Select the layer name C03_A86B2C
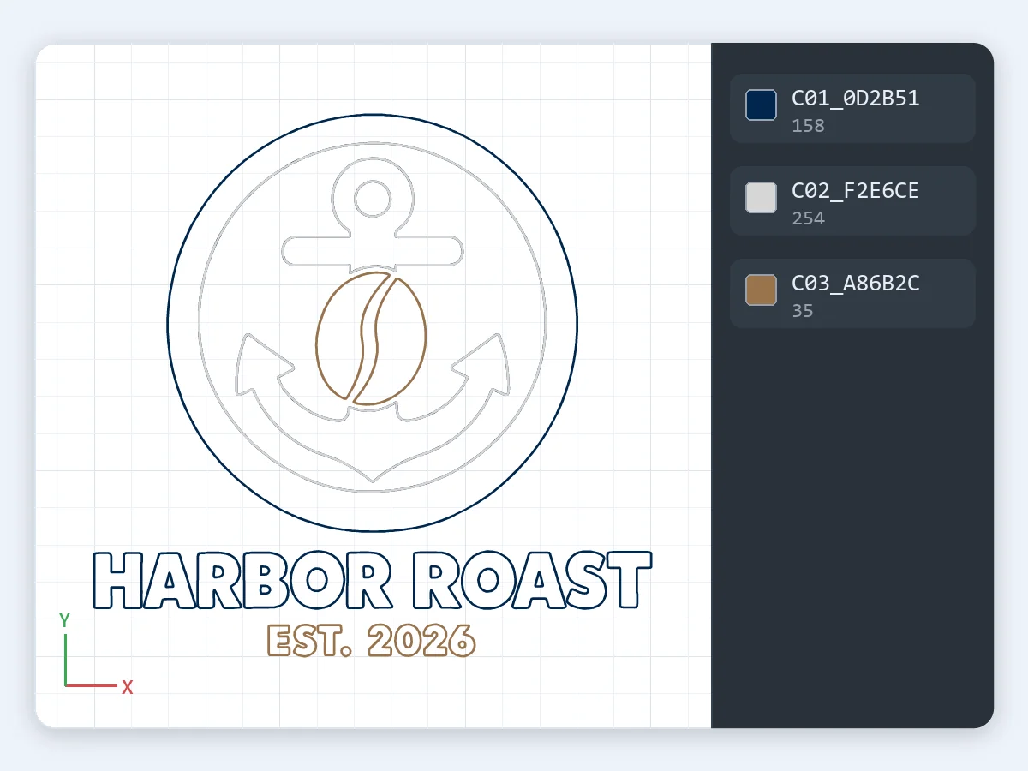The height and width of the screenshot is (771, 1028). [856, 283]
